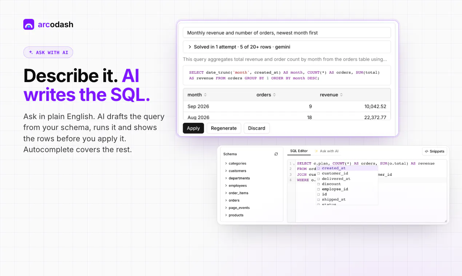Open the Snippets menu
Viewport: 462px width, 276px height.
coord(434,151)
